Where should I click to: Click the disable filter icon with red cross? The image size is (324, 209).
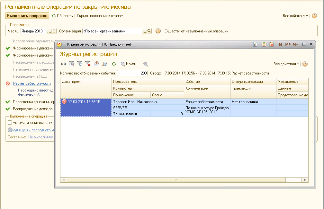(88, 64)
